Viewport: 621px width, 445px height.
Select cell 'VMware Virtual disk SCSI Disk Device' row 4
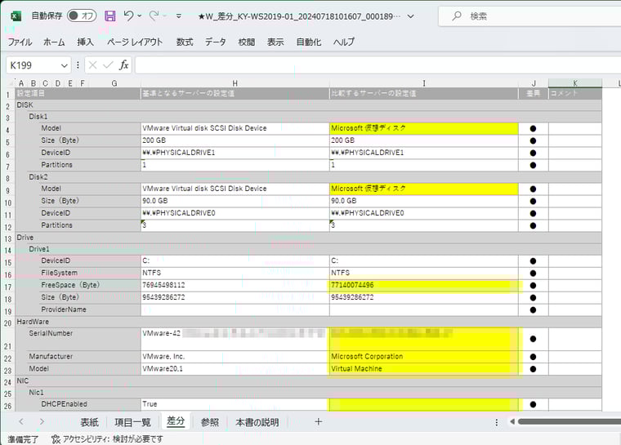pos(235,128)
